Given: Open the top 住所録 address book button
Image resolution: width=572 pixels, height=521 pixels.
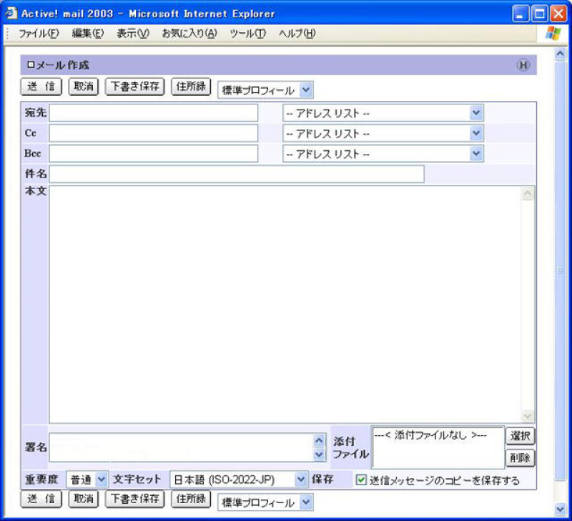Looking at the screenshot, I should pyautogui.click(x=191, y=87).
